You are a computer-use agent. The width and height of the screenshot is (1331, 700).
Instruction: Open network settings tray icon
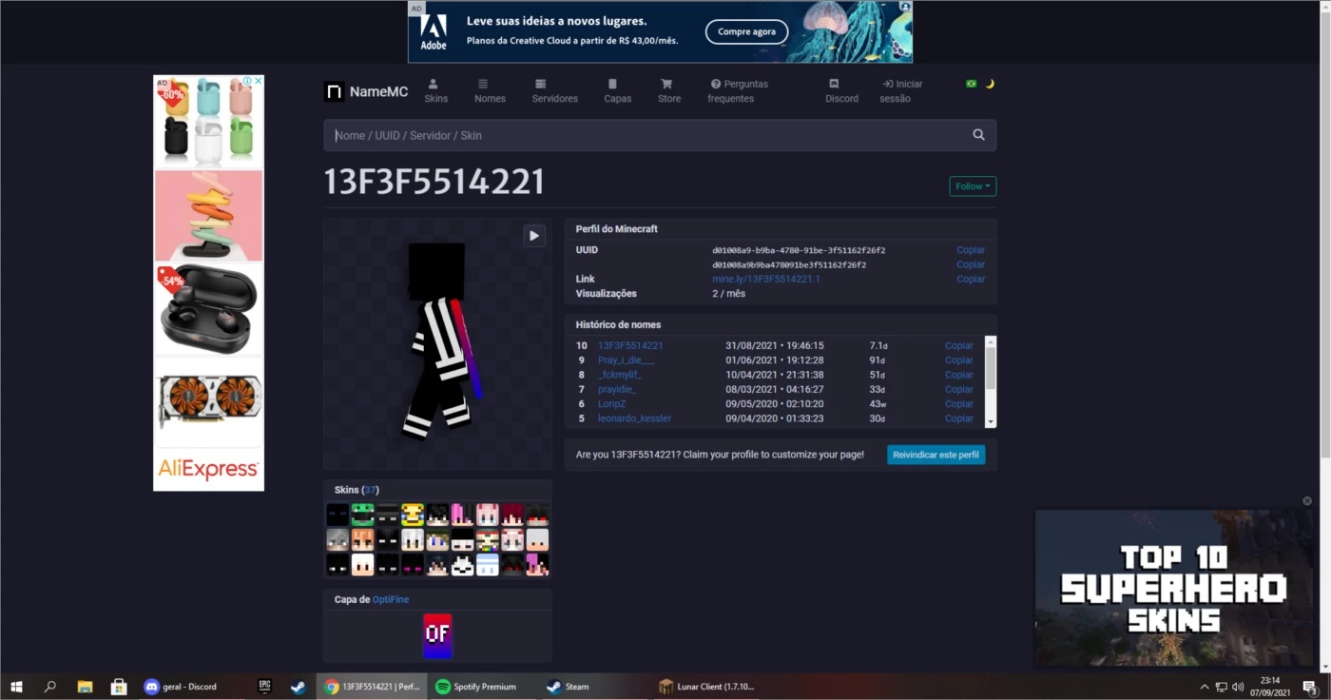click(x=1221, y=687)
